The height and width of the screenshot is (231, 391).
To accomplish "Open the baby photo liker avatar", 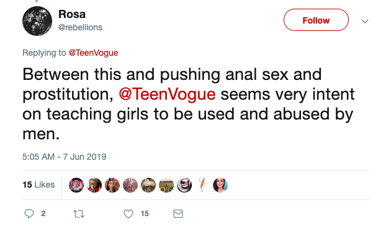I will click(x=76, y=185).
